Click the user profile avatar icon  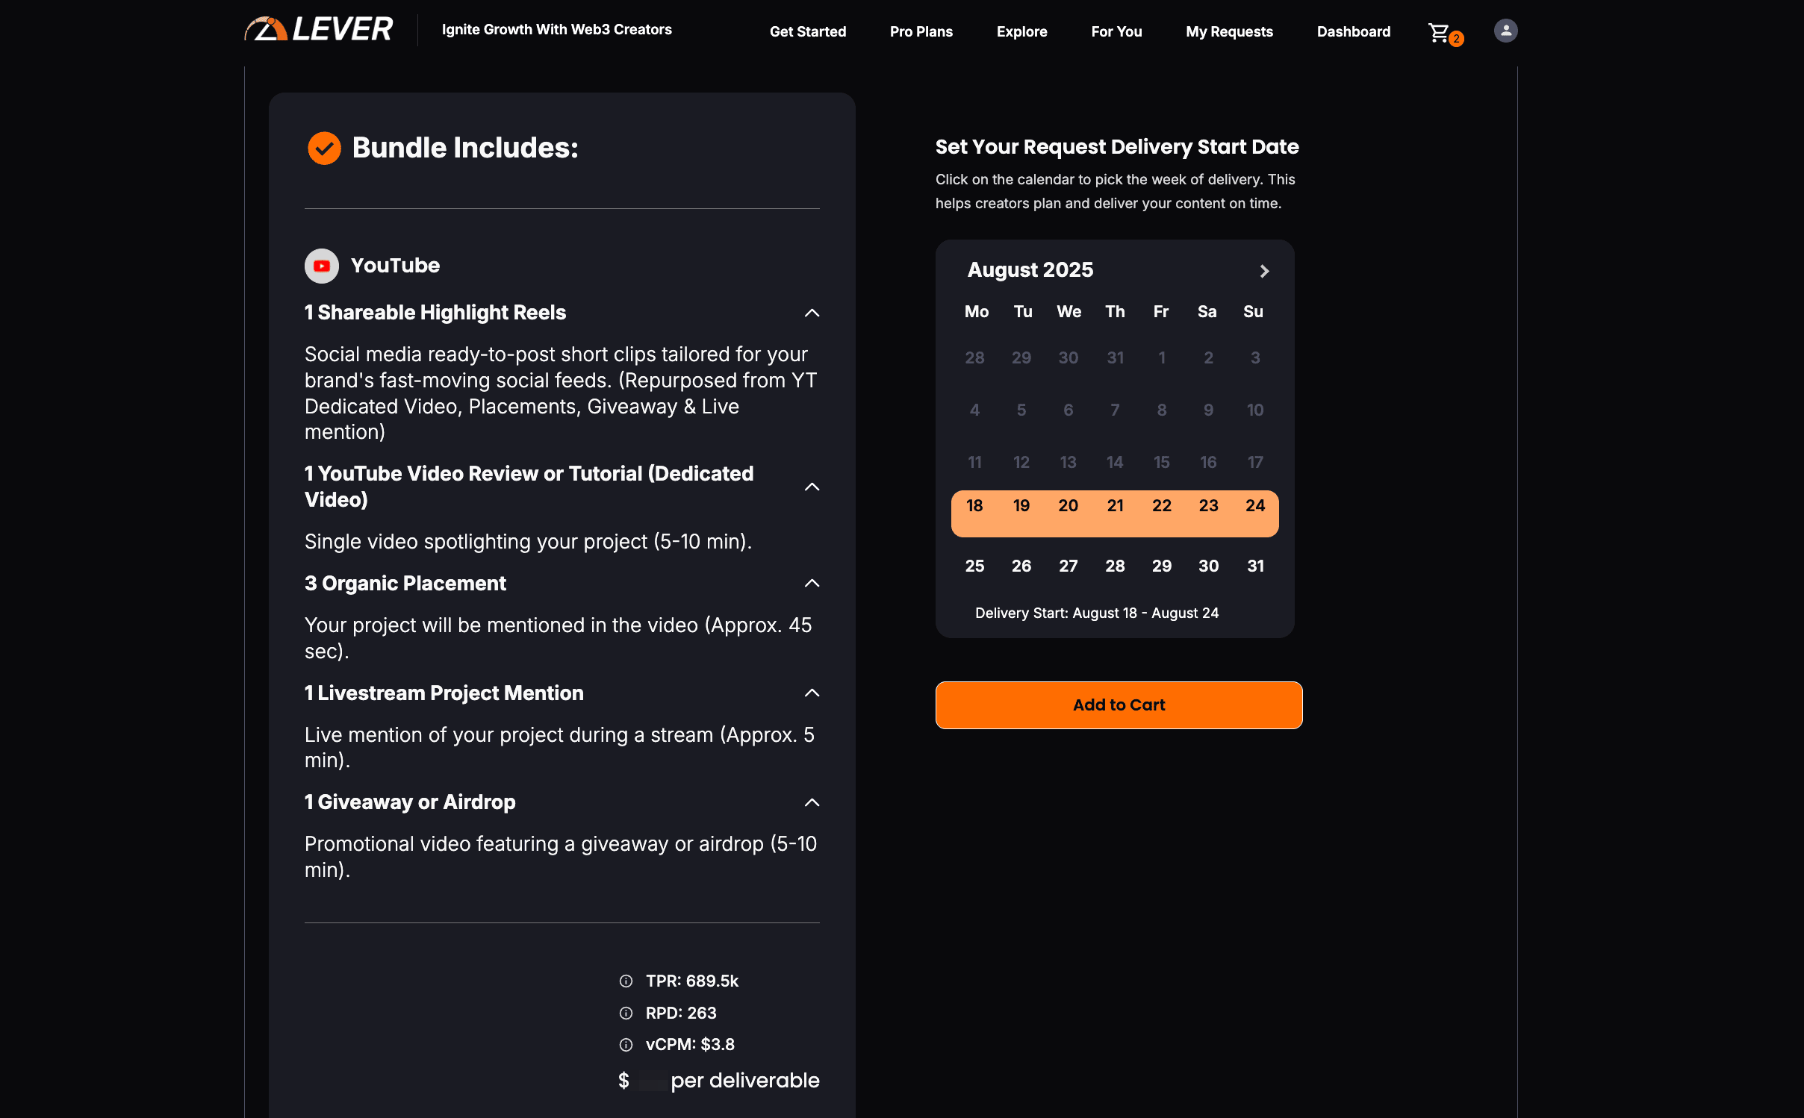(1505, 31)
